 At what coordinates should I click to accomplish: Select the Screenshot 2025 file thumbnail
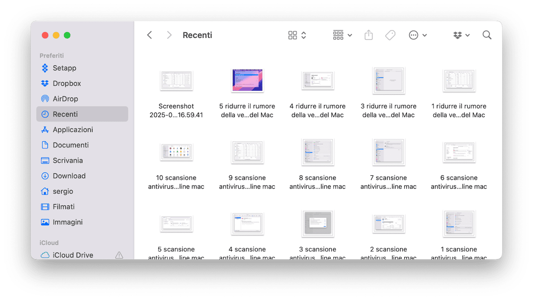pos(176,81)
